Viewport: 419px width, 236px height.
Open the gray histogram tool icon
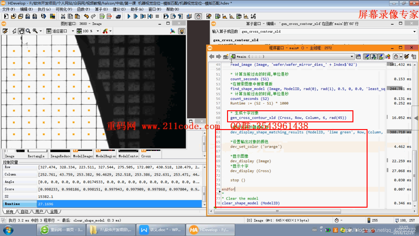tap(225, 16)
